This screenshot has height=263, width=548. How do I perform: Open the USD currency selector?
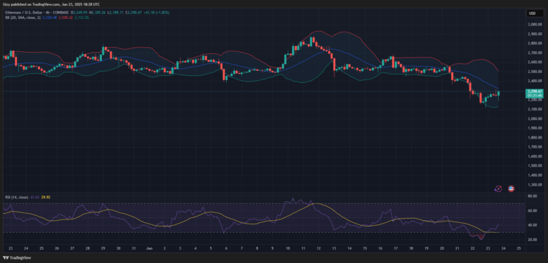tap(535, 13)
